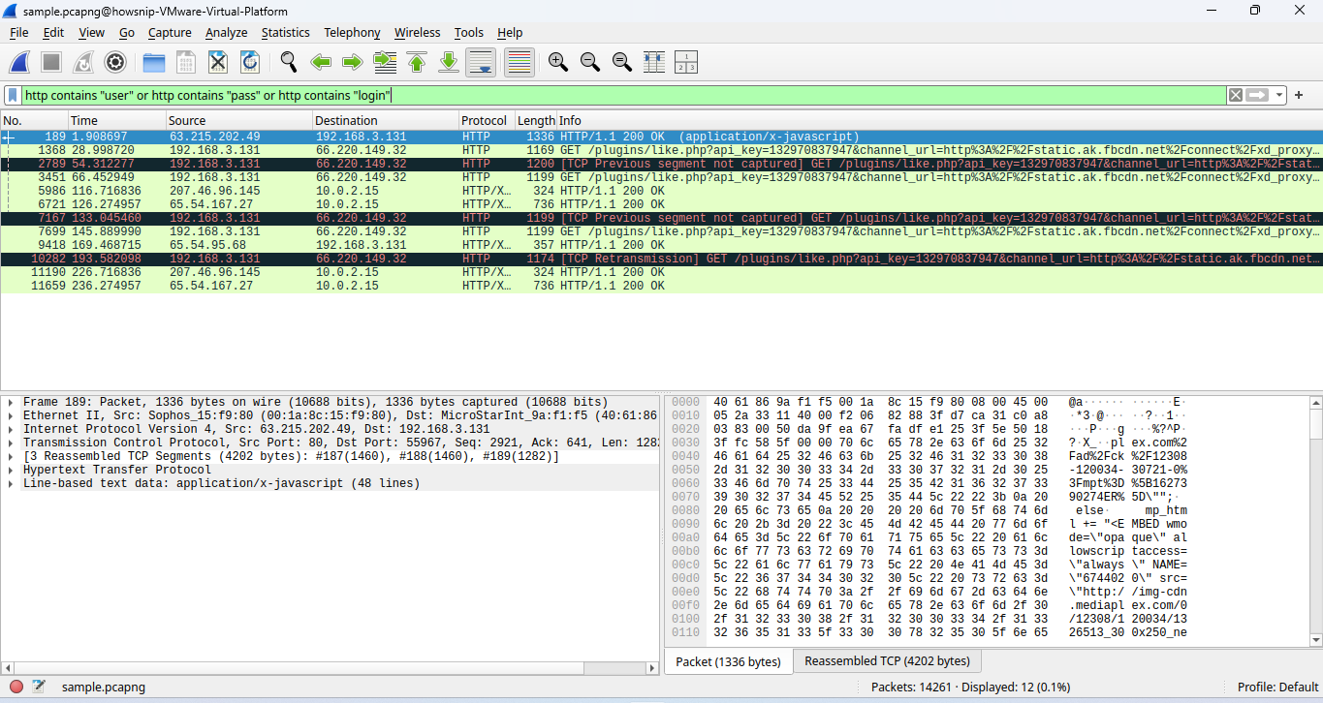Open display filter bookmarks
The height and width of the screenshot is (703, 1323).
14,95
